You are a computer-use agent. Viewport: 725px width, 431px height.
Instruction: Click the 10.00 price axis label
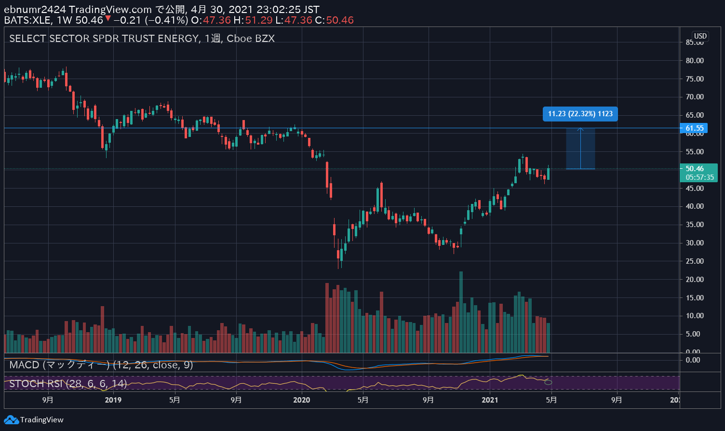pos(695,316)
